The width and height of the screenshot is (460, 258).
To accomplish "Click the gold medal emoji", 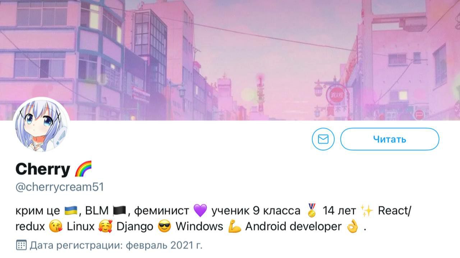I will [x=312, y=211].
